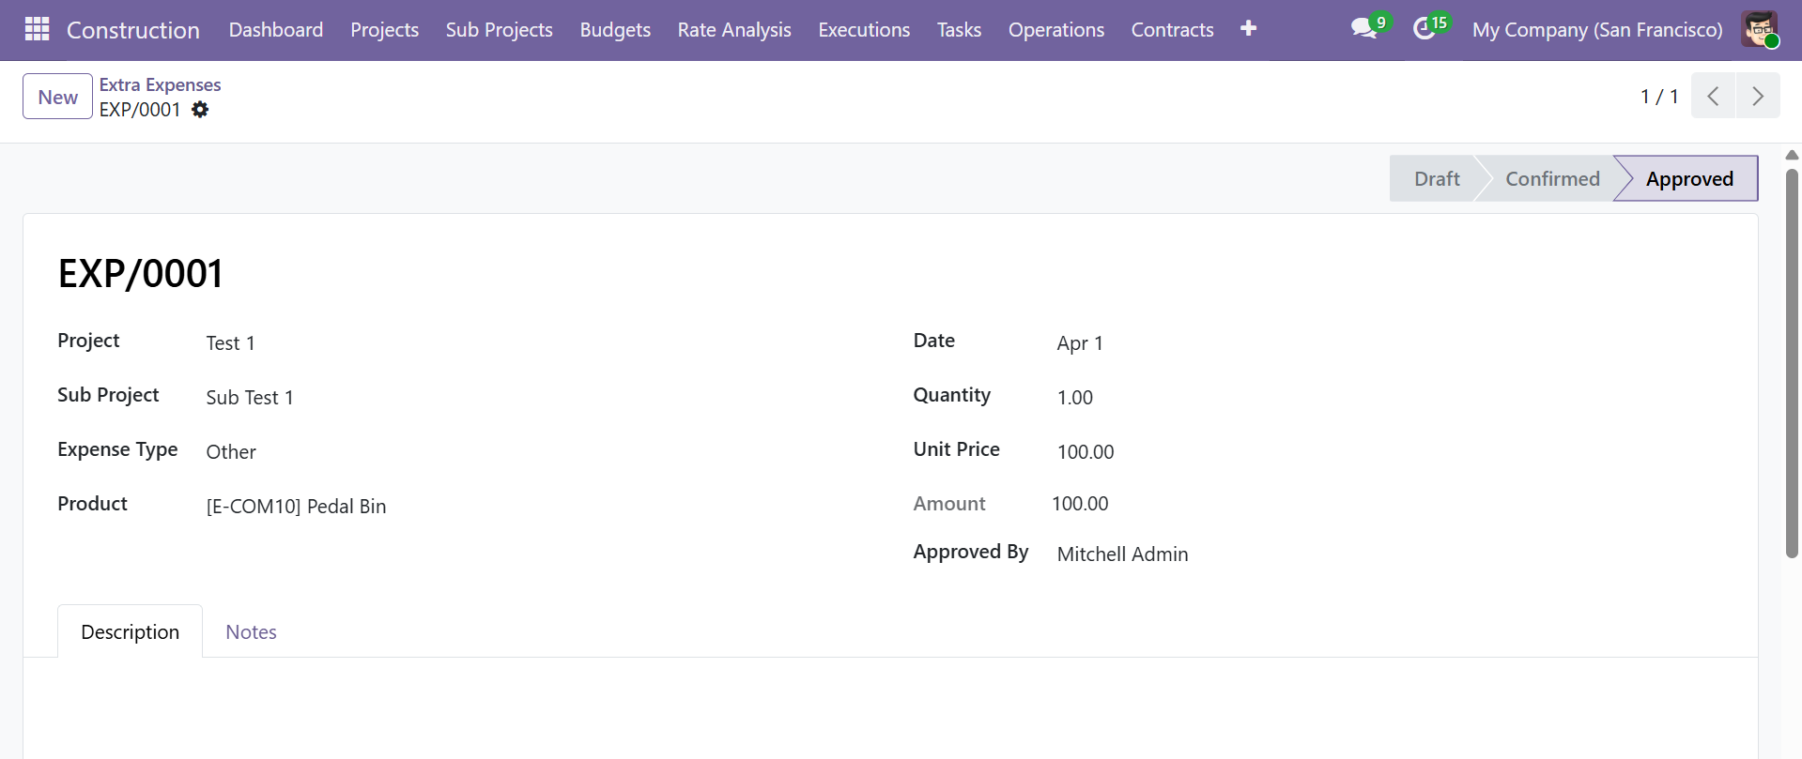Select the Approved status stage

1688,179
